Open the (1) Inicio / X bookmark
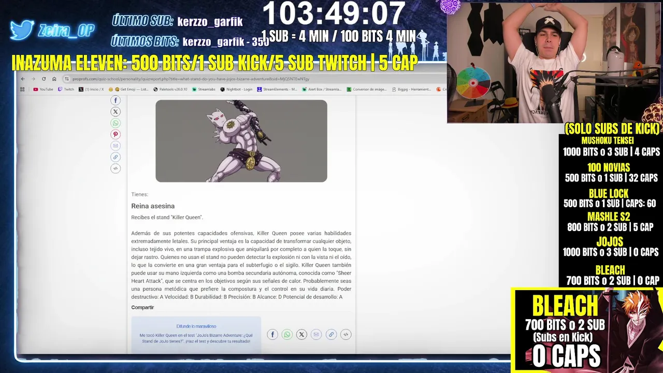 [x=91, y=89]
